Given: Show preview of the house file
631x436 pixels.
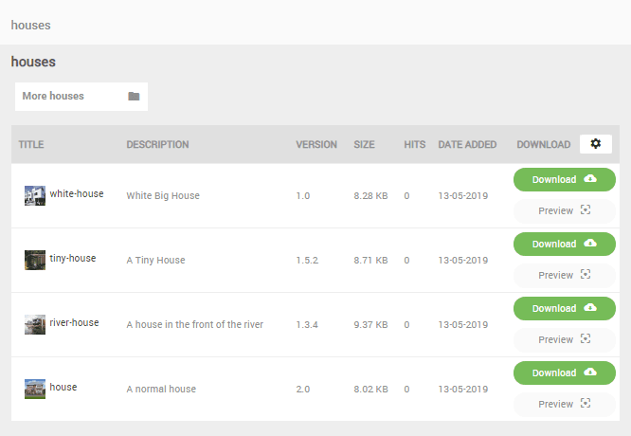Looking at the screenshot, I should coord(564,404).
